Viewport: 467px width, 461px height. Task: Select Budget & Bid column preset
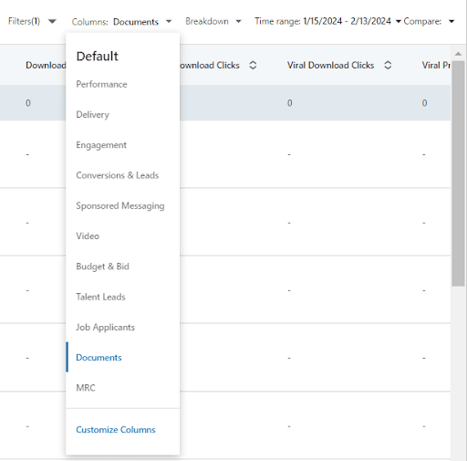click(122, 267)
